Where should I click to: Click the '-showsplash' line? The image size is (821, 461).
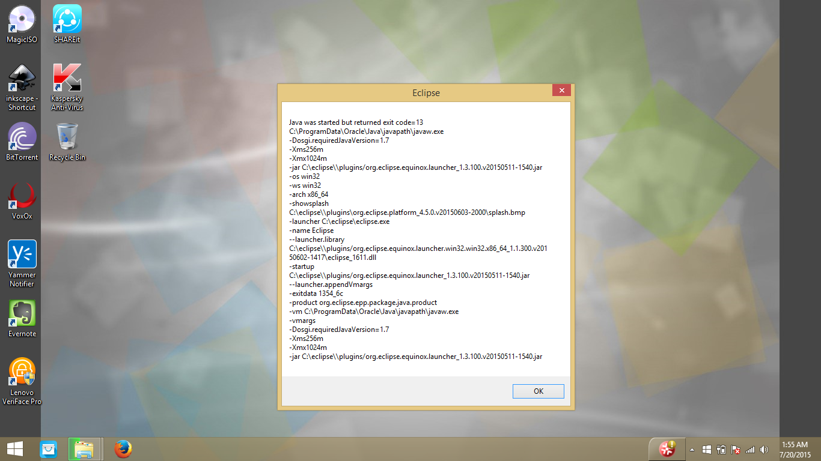[x=309, y=203]
